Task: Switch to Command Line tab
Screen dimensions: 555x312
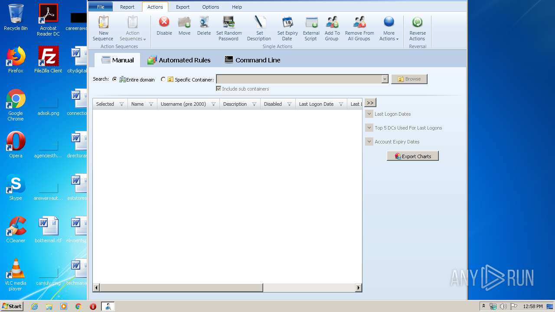Action: [252, 60]
